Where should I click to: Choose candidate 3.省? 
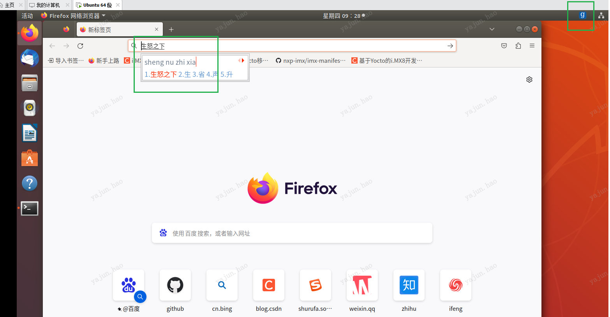[x=199, y=74]
